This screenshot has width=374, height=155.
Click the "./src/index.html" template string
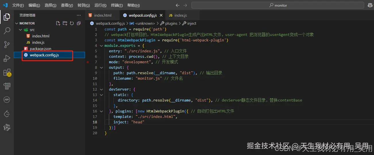(x=155, y=117)
